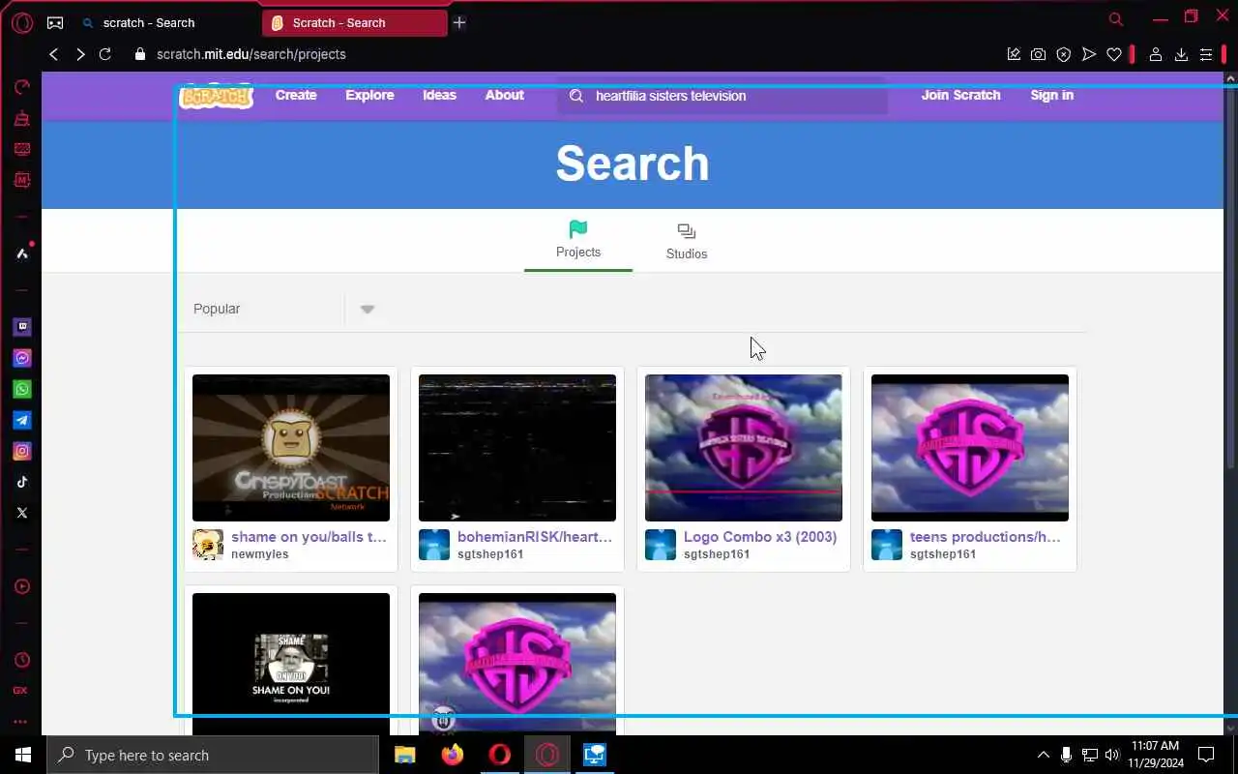Screen dimensions: 1238x774
Task: Open the Opera GX main menu logo
Action: pyautogui.click(x=21, y=22)
